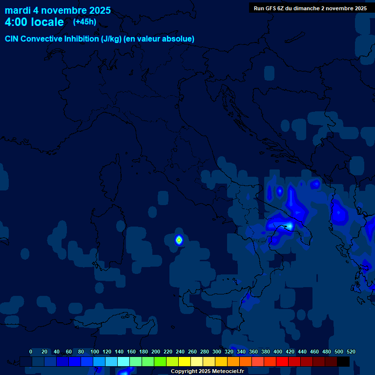Click the CIN Convective Inhibition map title
Screen dimensions: 375x375
(100, 39)
